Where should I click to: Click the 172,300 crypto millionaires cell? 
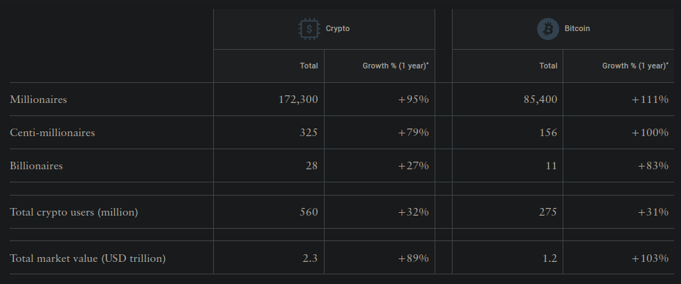pyautogui.click(x=298, y=100)
